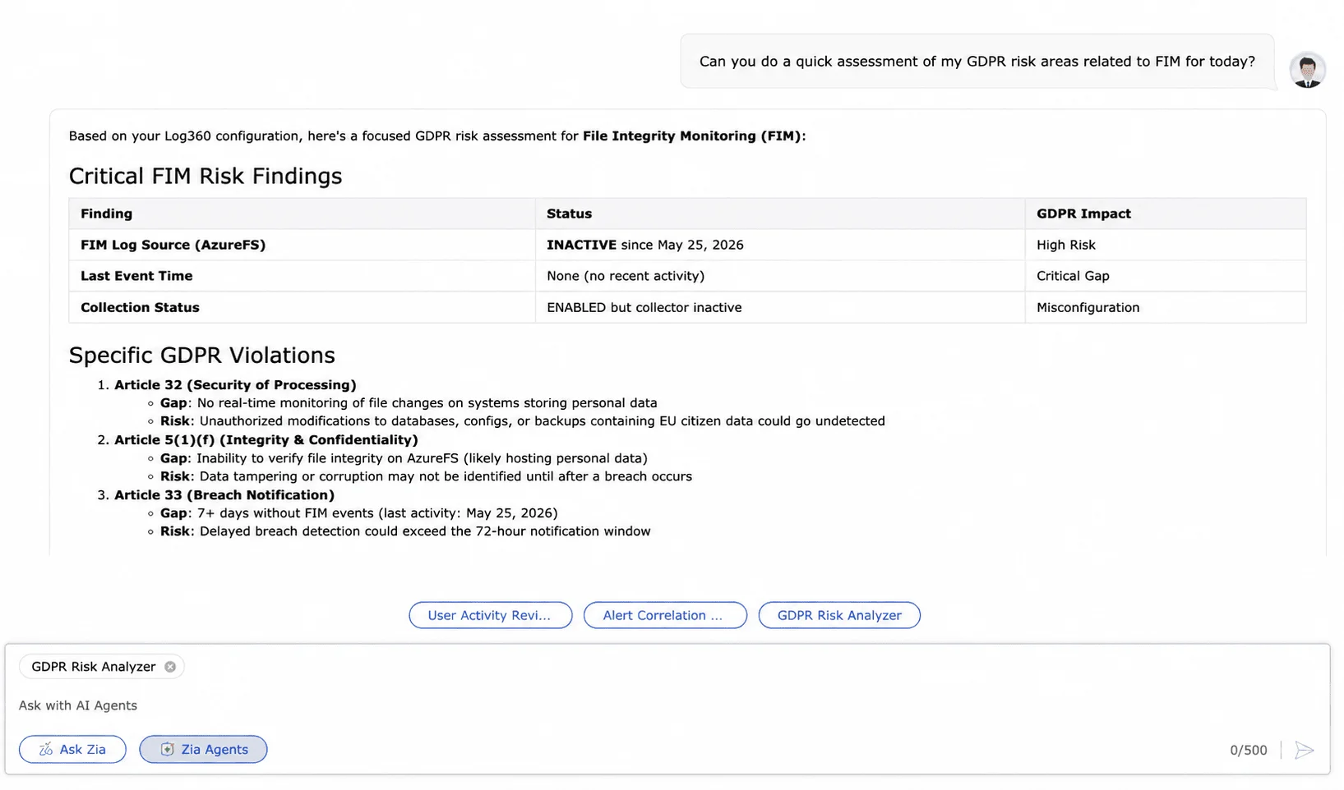Choose the Alert Correlation ... suggestion
1344x790 pixels.
click(665, 615)
